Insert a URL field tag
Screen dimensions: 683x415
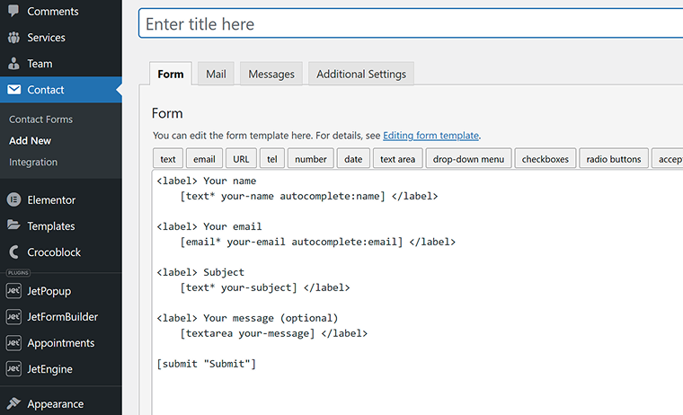click(241, 159)
